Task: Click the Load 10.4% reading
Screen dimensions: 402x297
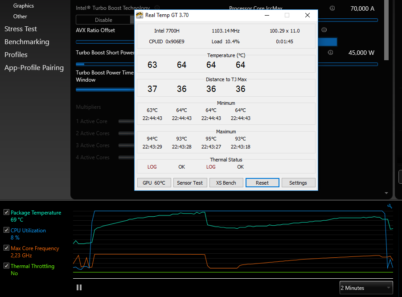Action: tap(226, 41)
